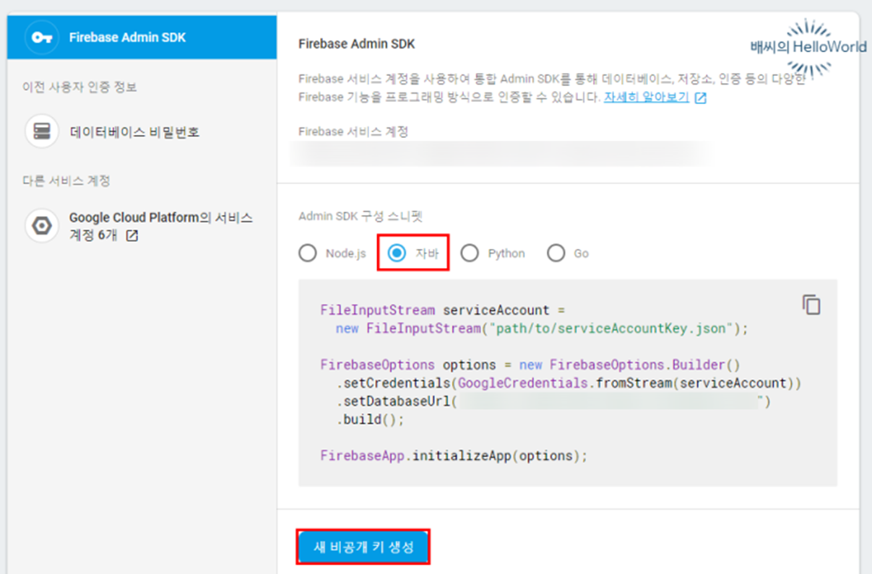This screenshot has width=872, height=574.
Task: Select the 자바 radio button
Action: [x=397, y=253]
